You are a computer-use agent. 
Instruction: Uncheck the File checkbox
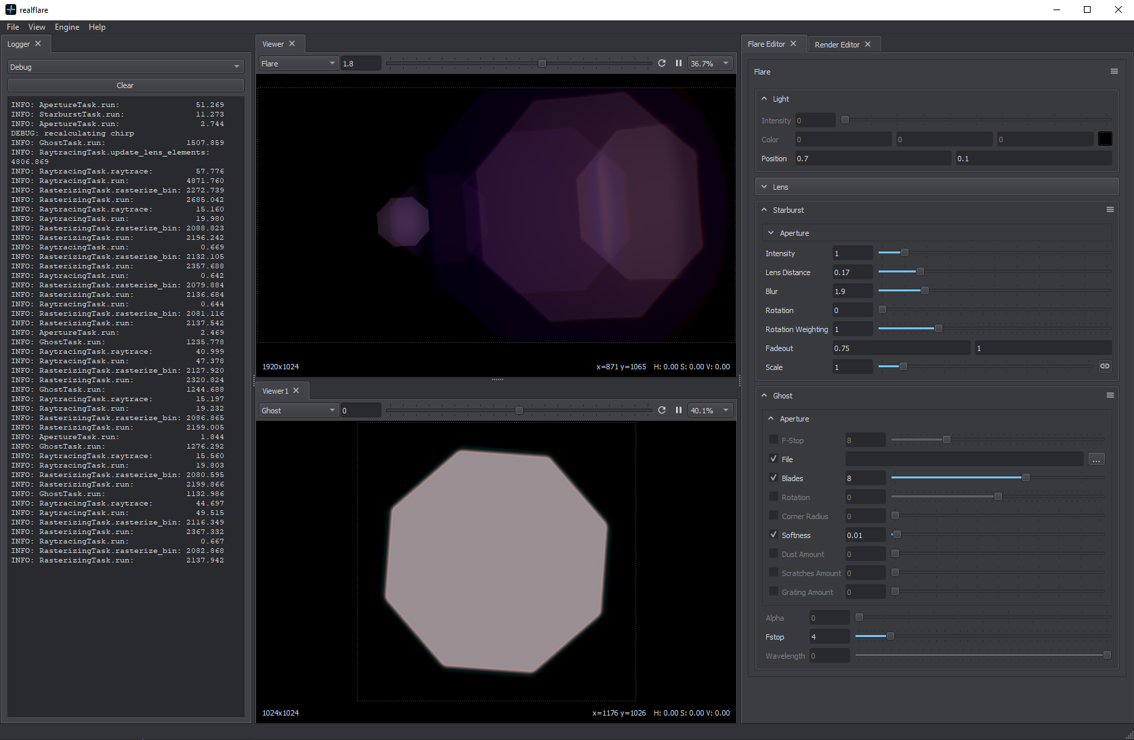pos(774,458)
